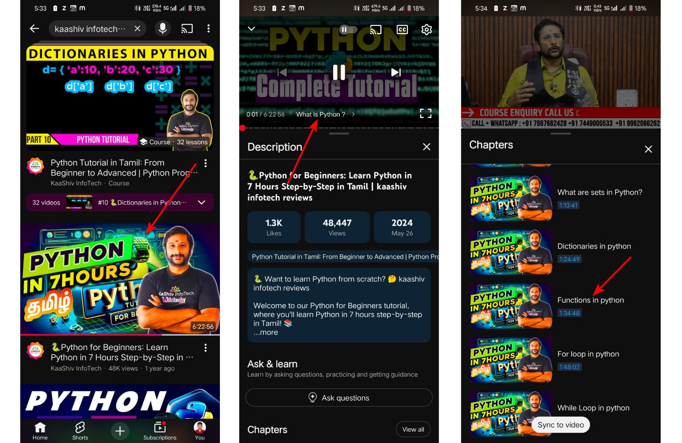Tap thumbnail of Dictionaries in python chapter
Image resolution: width=682 pixels, height=443 pixels.
coord(511,252)
